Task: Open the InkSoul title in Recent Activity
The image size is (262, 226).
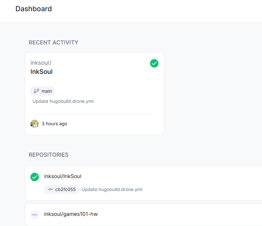Action: tap(42, 72)
